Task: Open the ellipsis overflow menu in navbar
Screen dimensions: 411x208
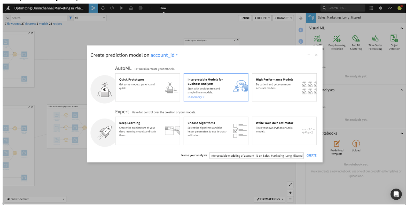Action: tap(150, 8)
